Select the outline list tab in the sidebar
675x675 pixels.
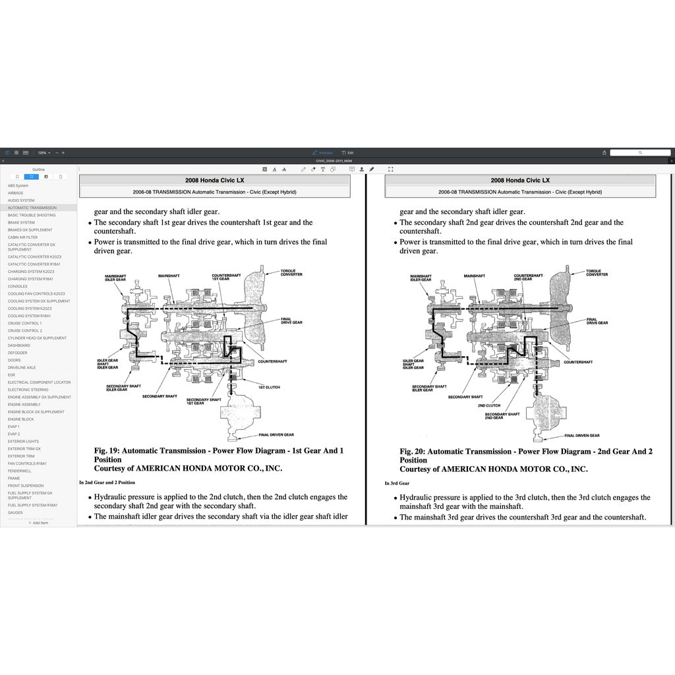[31, 177]
